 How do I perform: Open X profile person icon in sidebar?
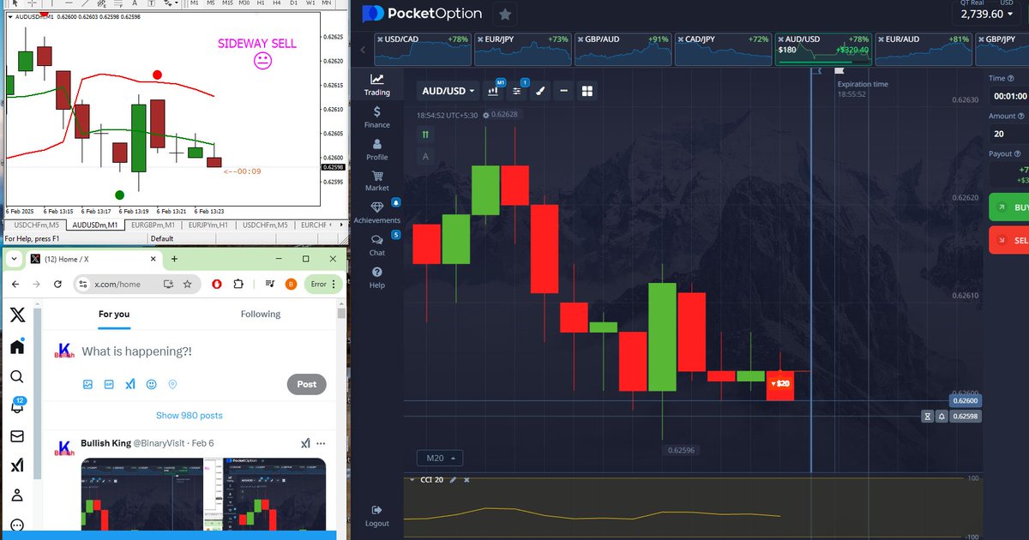(17, 495)
